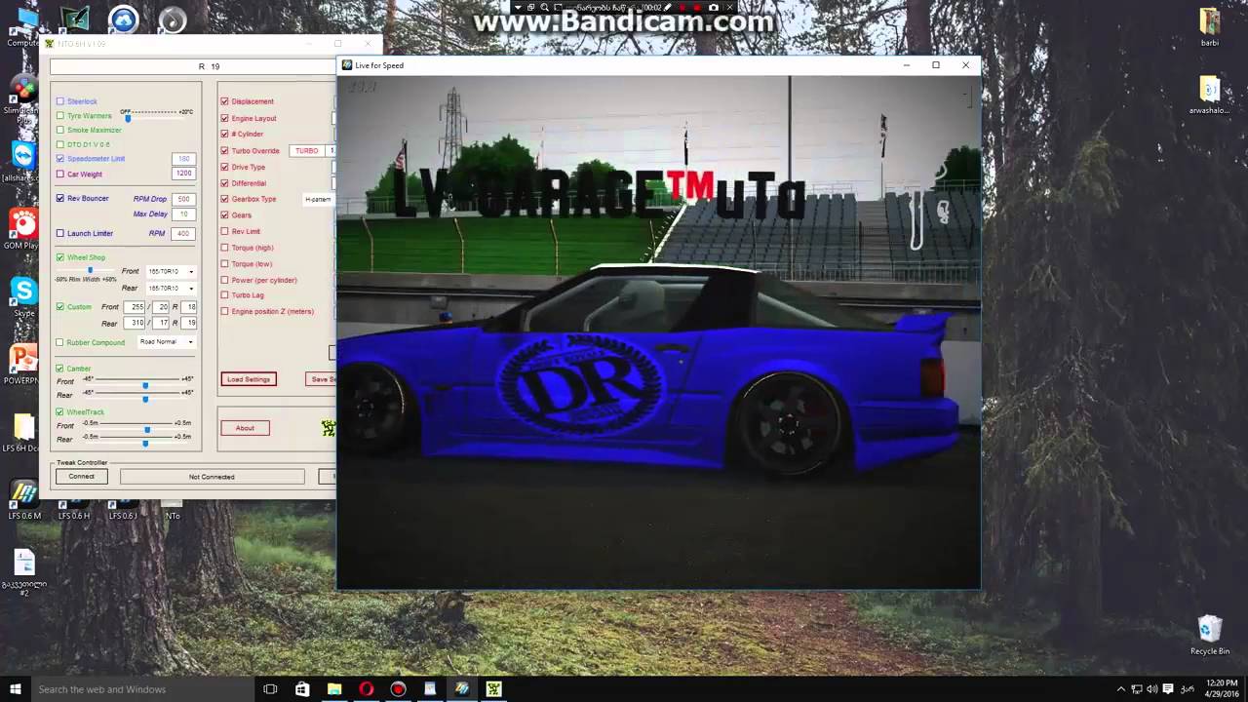Screen dimensions: 1248x702
Task: Click the NTO logo icon beside About
Action: (329, 428)
